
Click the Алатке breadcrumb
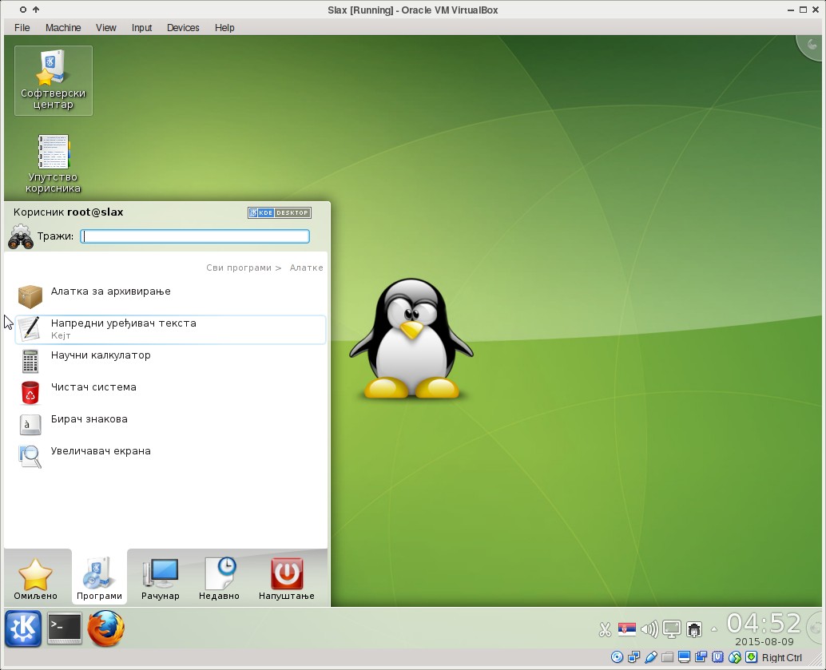point(307,268)
